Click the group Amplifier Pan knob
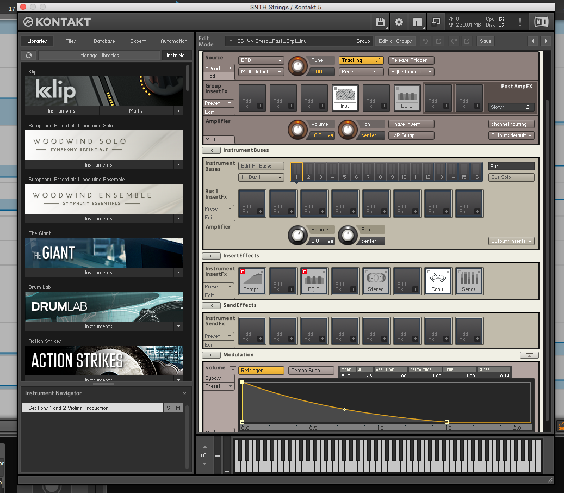 tap(348, 130)
